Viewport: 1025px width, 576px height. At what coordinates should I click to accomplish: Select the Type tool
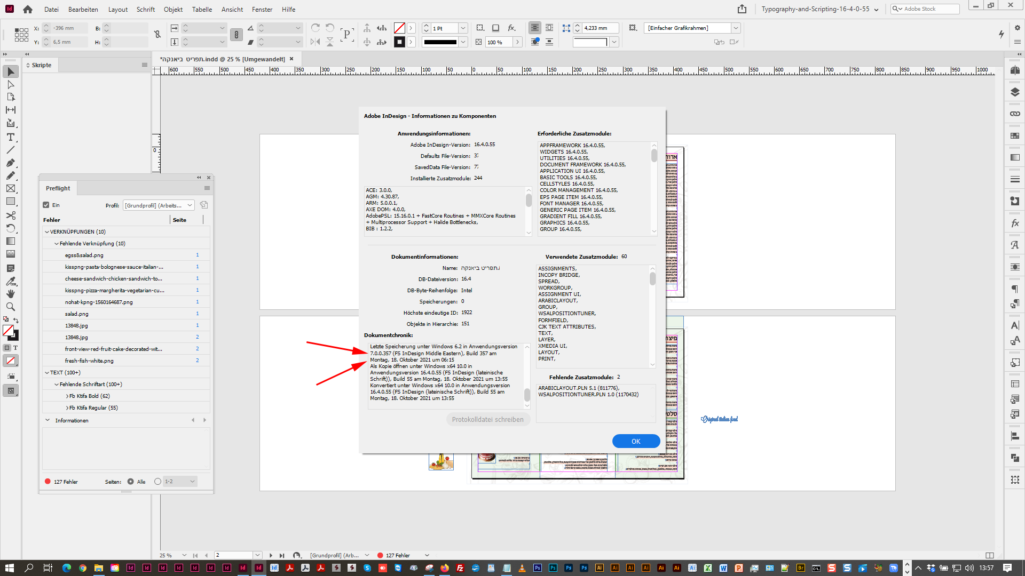tap(10, 137)
